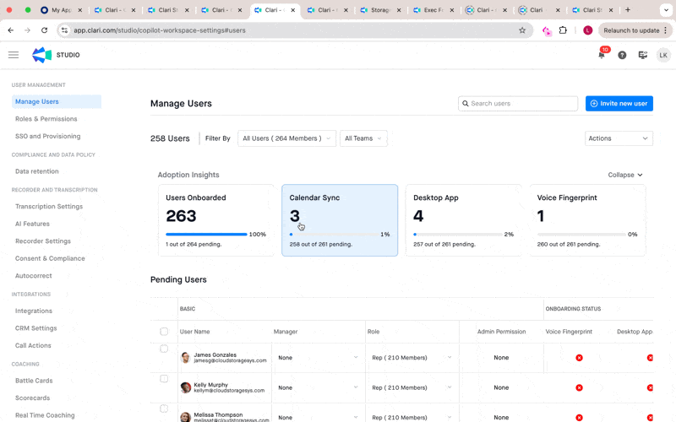Image resolution: width=676 pixels, height=422 pixels.
Task: Open Battle Cards in Coaching
Action: [34, 381]
